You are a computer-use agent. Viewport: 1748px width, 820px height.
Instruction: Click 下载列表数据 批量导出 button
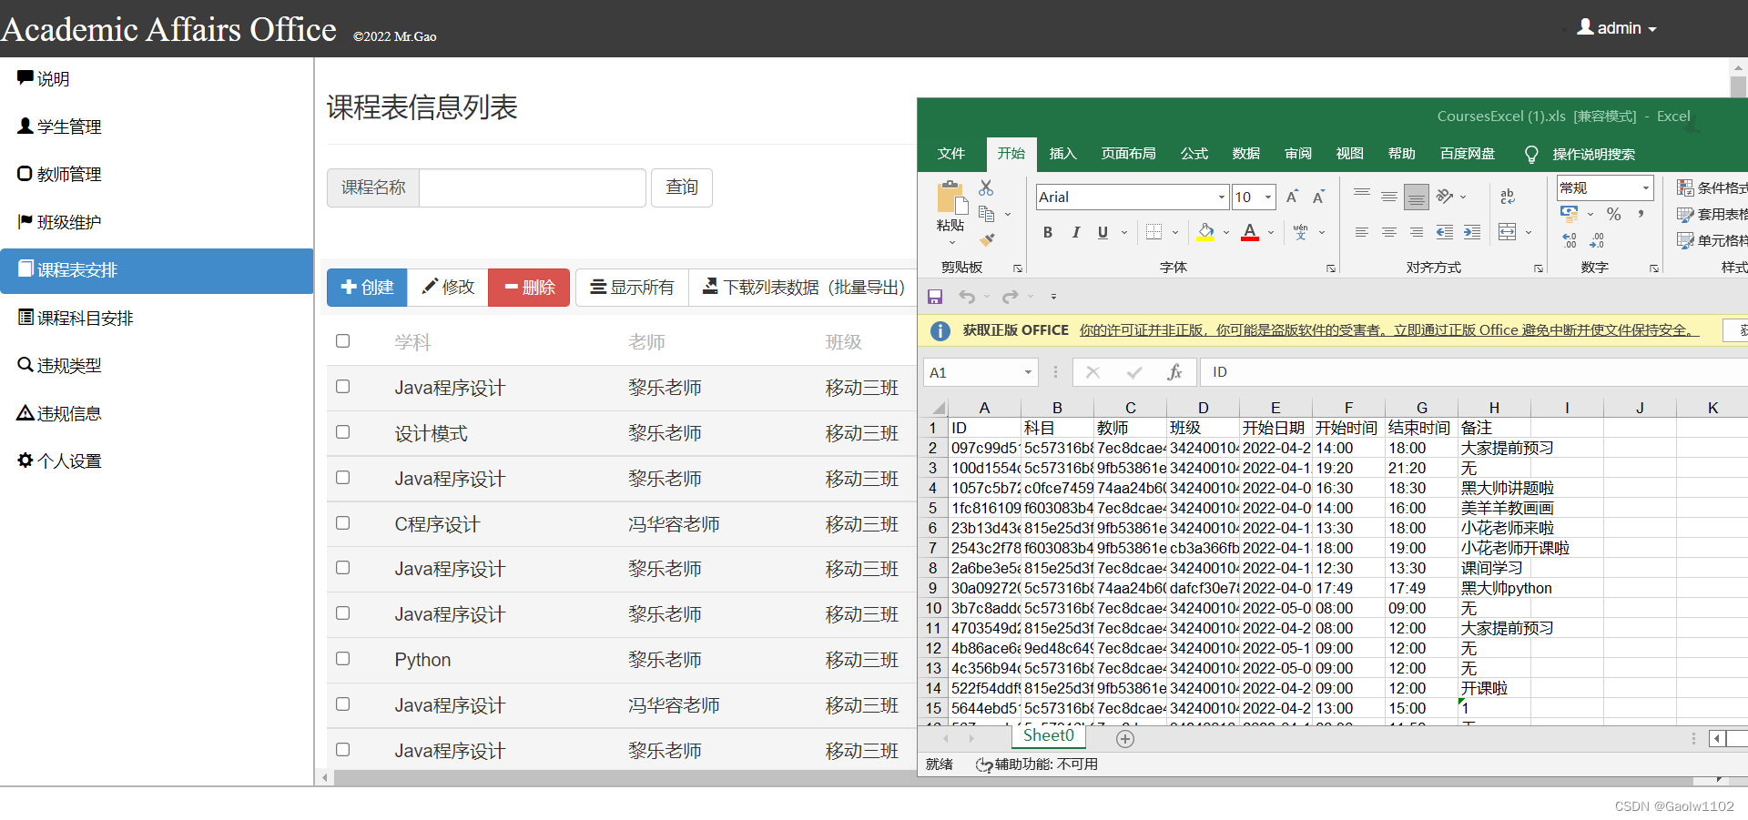803,288
